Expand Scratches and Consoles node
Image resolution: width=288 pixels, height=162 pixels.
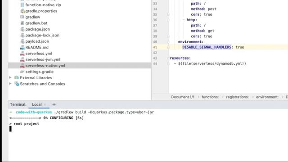[x=10, y=84]
